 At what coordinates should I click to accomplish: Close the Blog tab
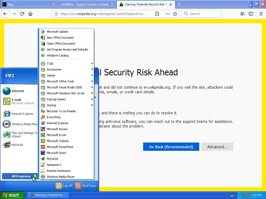tap(54, 4)
